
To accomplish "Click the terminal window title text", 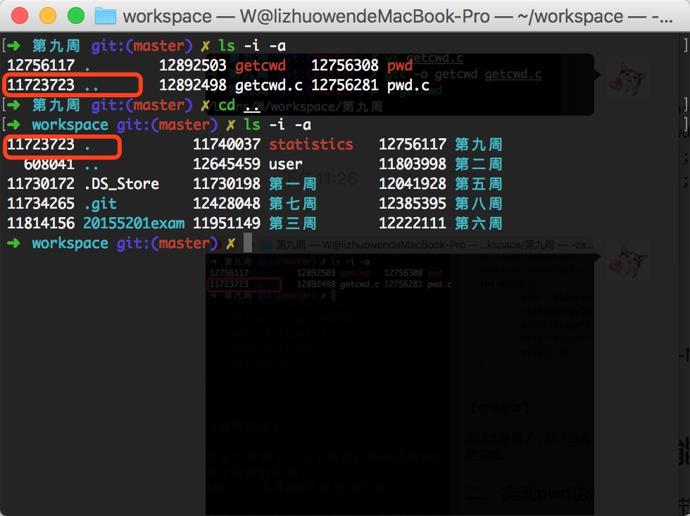I will coord(397,17).
